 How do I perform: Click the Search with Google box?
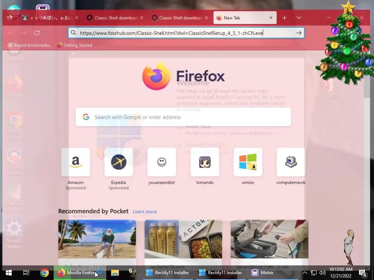(x=183, y=117)
